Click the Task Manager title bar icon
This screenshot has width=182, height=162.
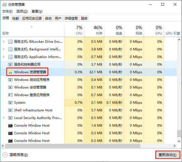point(5,5)
